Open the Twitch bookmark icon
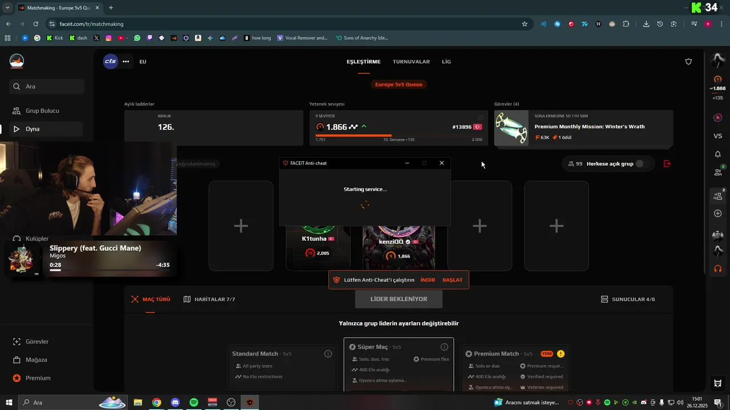 (x=149, y=38)
